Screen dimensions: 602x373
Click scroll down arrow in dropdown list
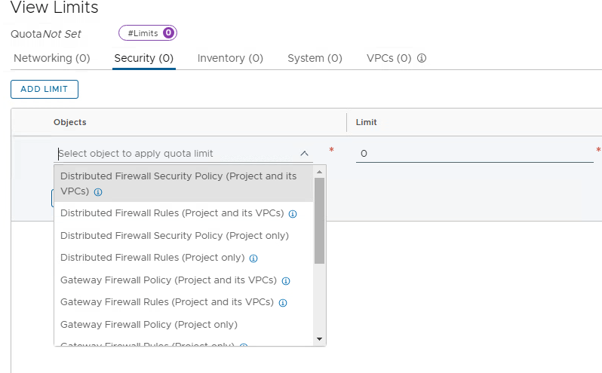319,339
